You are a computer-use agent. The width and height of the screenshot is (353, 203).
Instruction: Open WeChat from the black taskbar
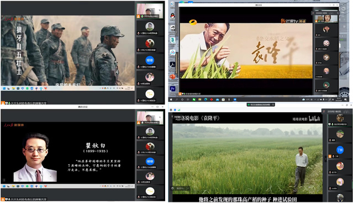[x=194, y=100]
